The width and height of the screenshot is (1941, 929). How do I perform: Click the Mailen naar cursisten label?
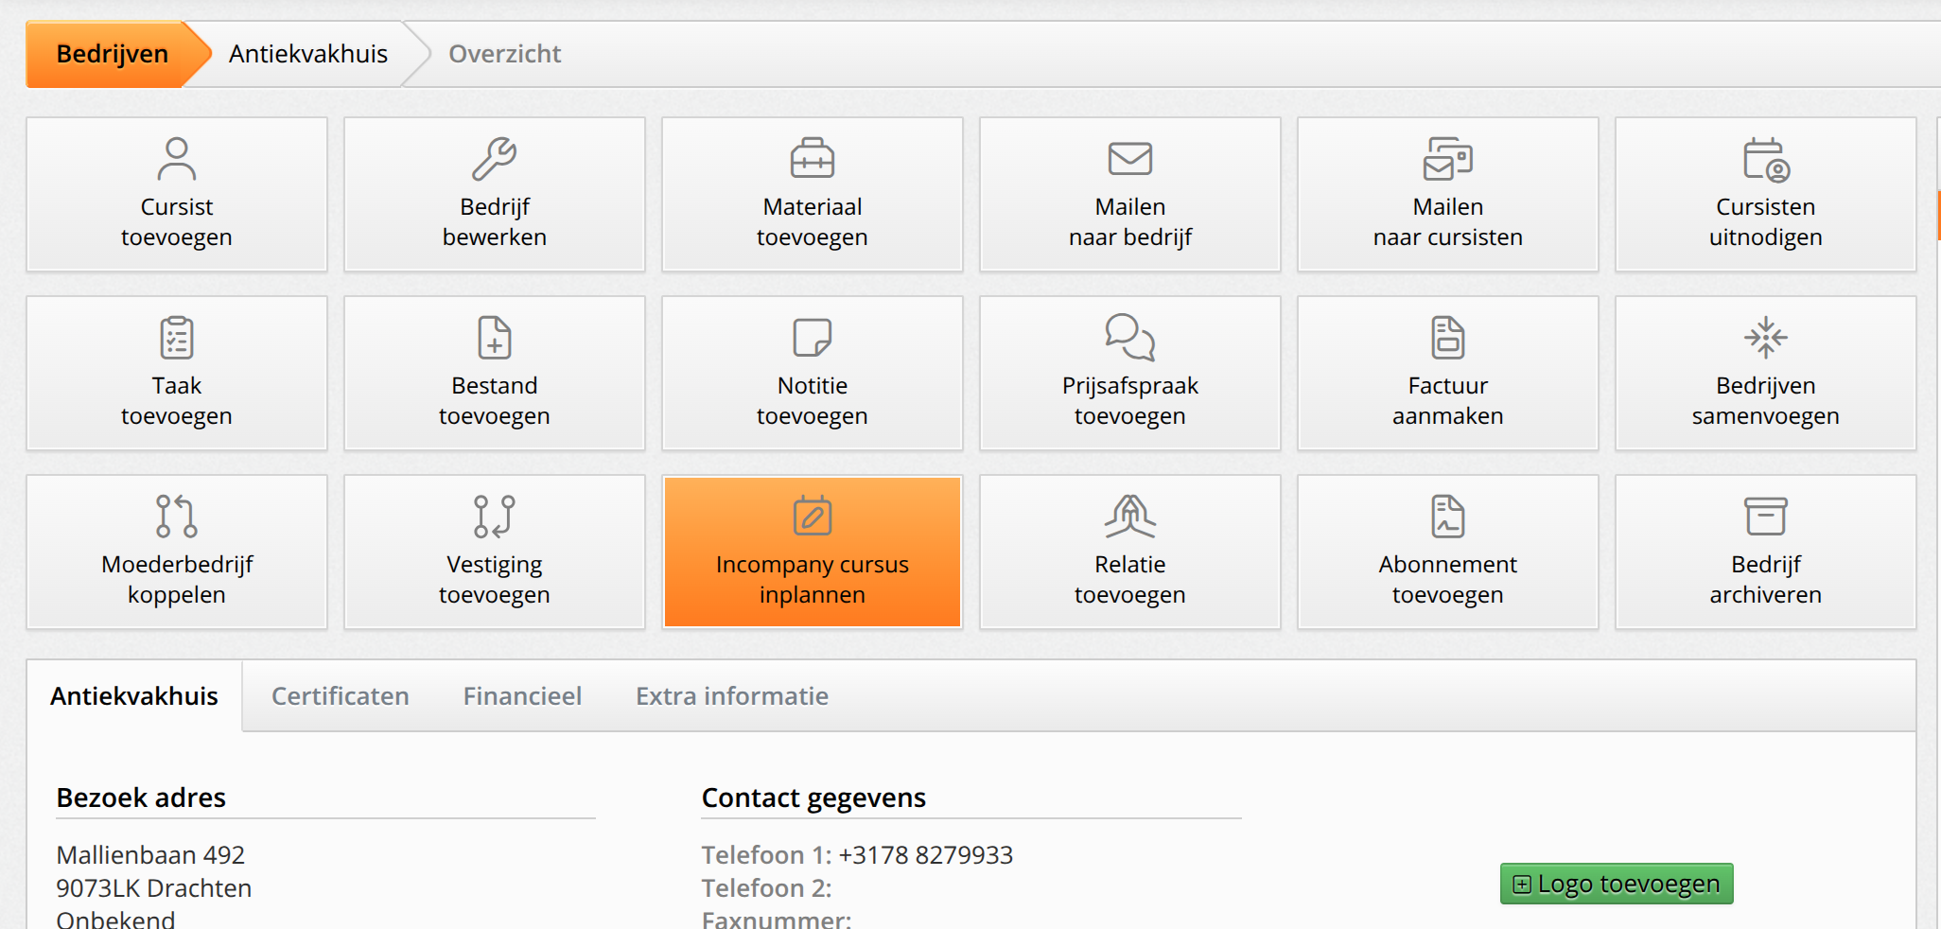pos(1448,221)
